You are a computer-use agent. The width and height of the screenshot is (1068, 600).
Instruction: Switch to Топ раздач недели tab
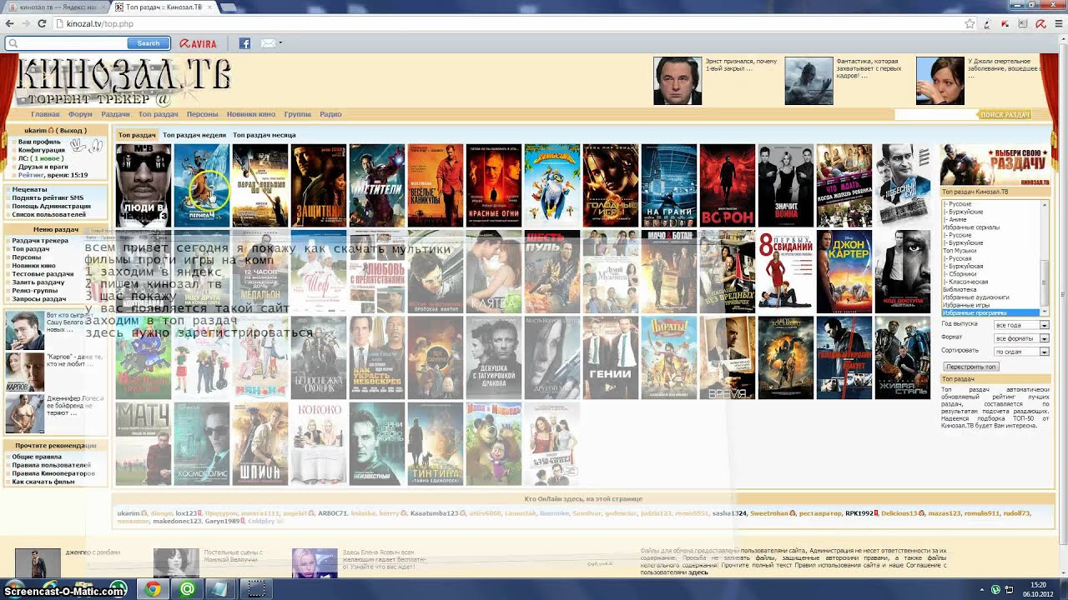coord(194,135)
